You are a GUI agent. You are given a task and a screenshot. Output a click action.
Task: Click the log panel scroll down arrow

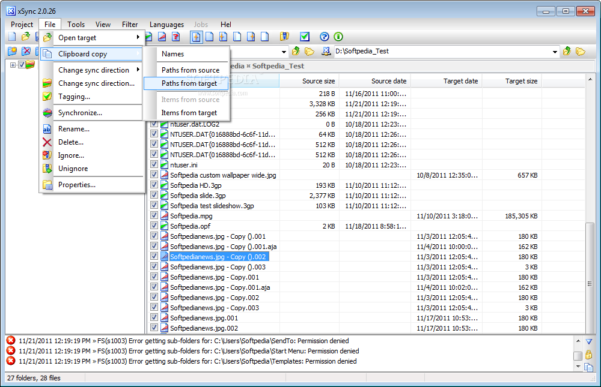(578, 367)
